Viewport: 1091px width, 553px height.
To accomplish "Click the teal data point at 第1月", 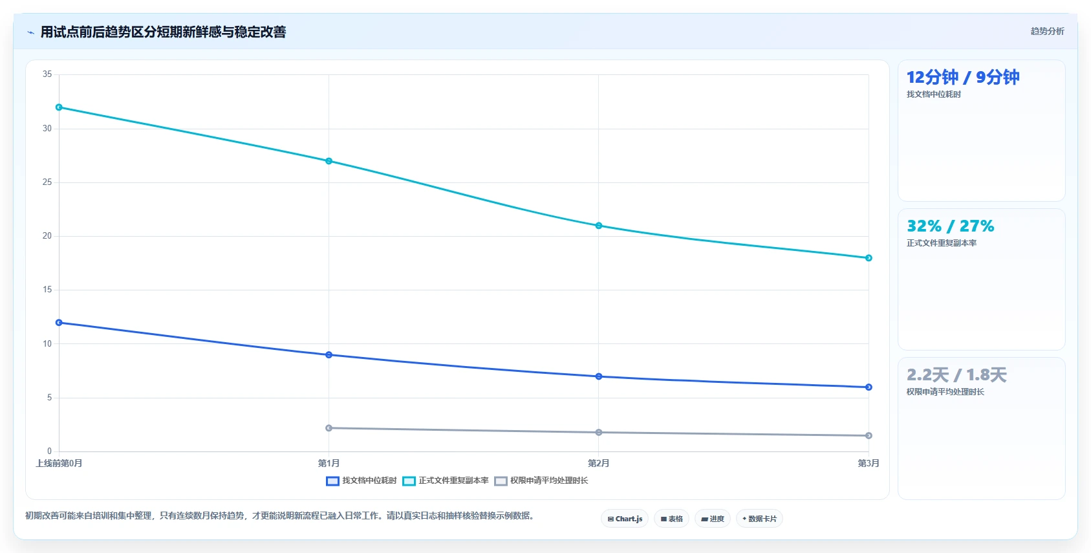I will point(329,161).
